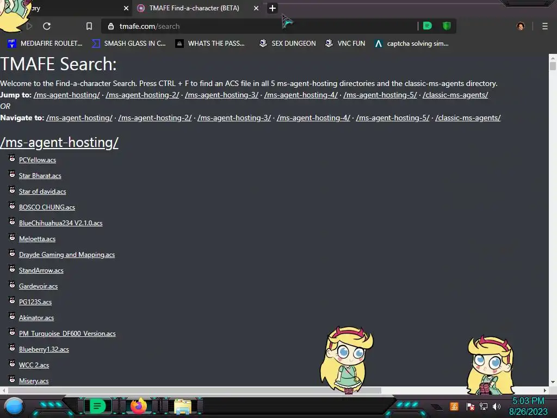Click the horizontal scrollbar at page bottom

pos(194,390)
